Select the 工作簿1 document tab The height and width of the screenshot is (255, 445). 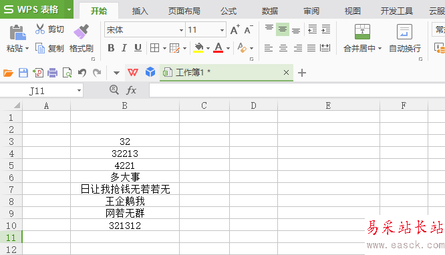pyautogui.click(x=227, y=73)
